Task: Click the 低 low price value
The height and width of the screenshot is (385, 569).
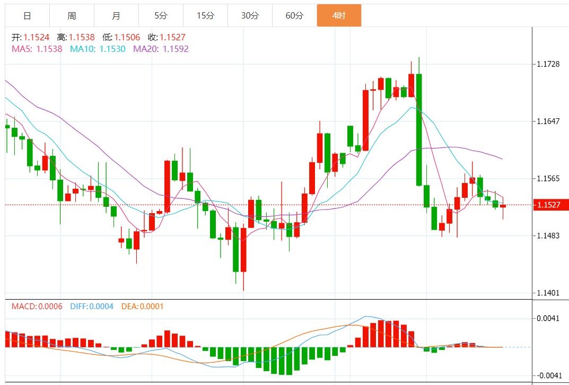Action: (127, 38)
